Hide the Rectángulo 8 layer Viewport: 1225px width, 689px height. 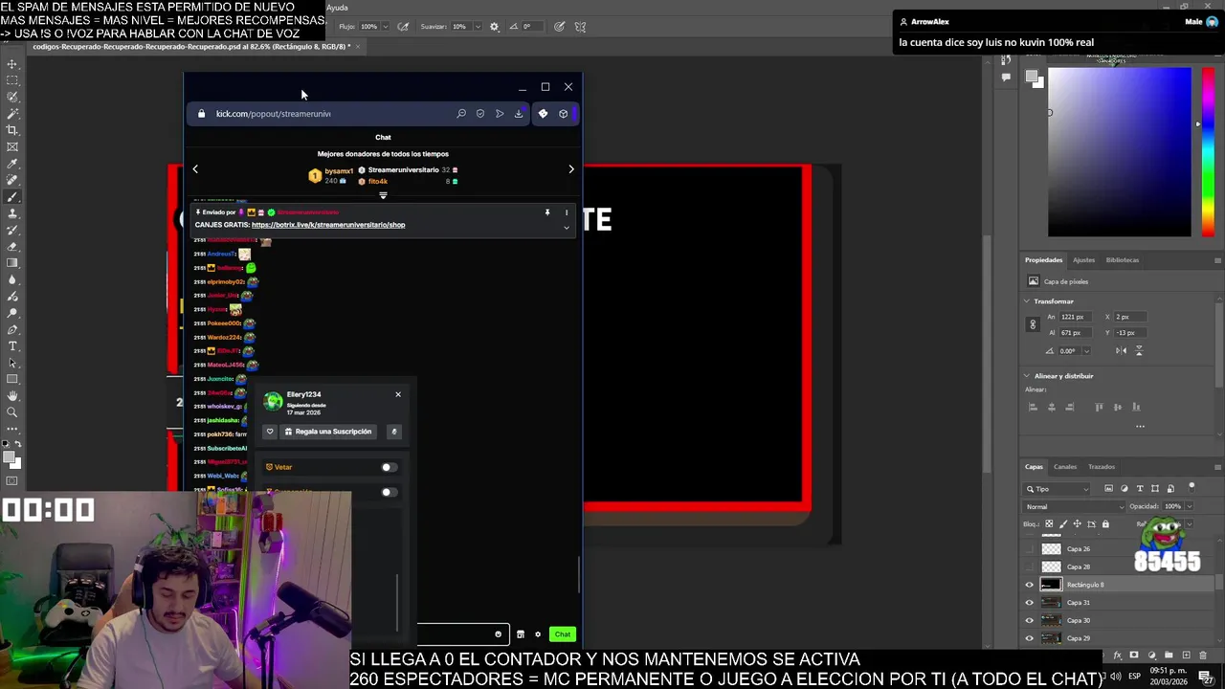tap(1030, 585)
